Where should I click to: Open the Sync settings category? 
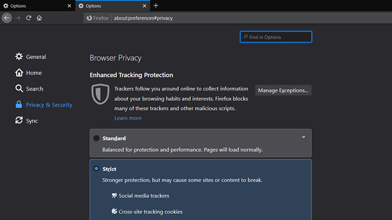pyautogui.click(x=26, y=121)
